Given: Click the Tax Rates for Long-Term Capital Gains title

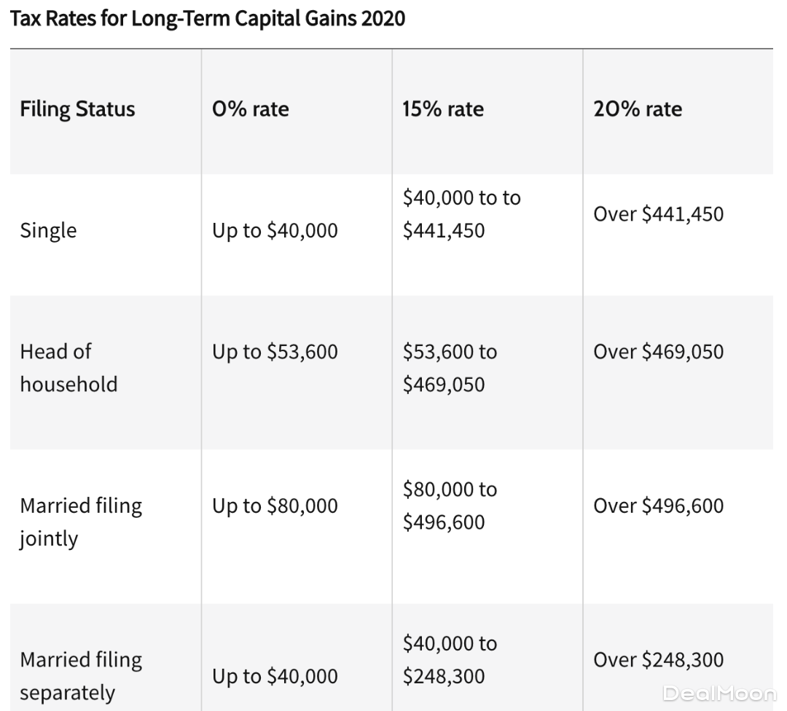Looking at the screenshot, I should (x=208, y=18).
